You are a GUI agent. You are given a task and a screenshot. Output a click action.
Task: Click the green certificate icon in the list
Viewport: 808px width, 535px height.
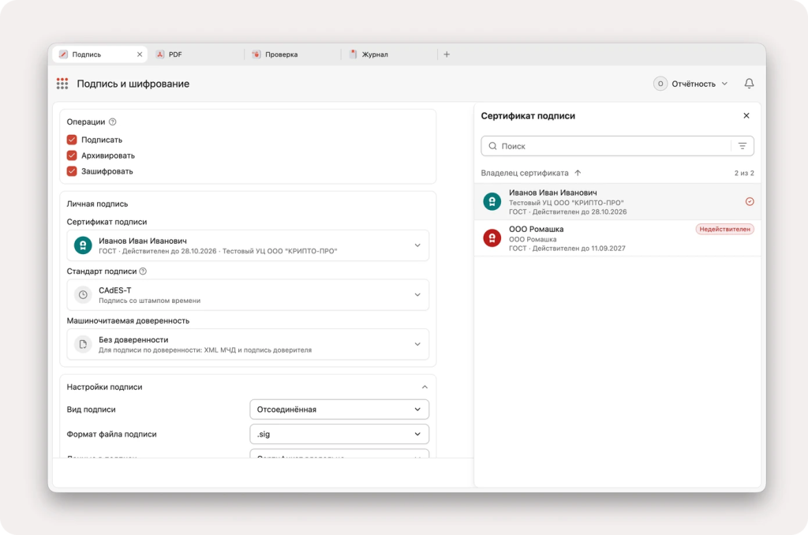(x=492, y=201)
